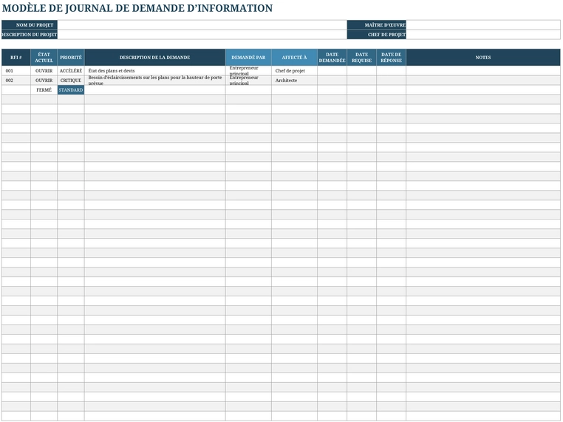The width and height of the screenshot is (563, 422).
Task: Select the OUVRIR status cell in row 001
Action: point(44,71)
